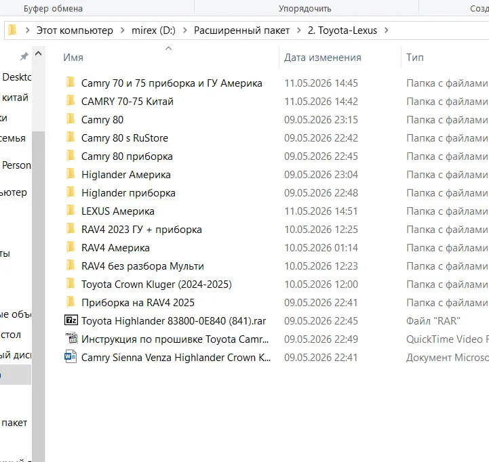Expand chevron after mirex (D:) in breadcrumb

click(x=185, y=30)
